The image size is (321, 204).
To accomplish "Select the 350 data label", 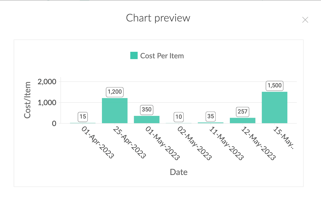I will click(147, 110).
